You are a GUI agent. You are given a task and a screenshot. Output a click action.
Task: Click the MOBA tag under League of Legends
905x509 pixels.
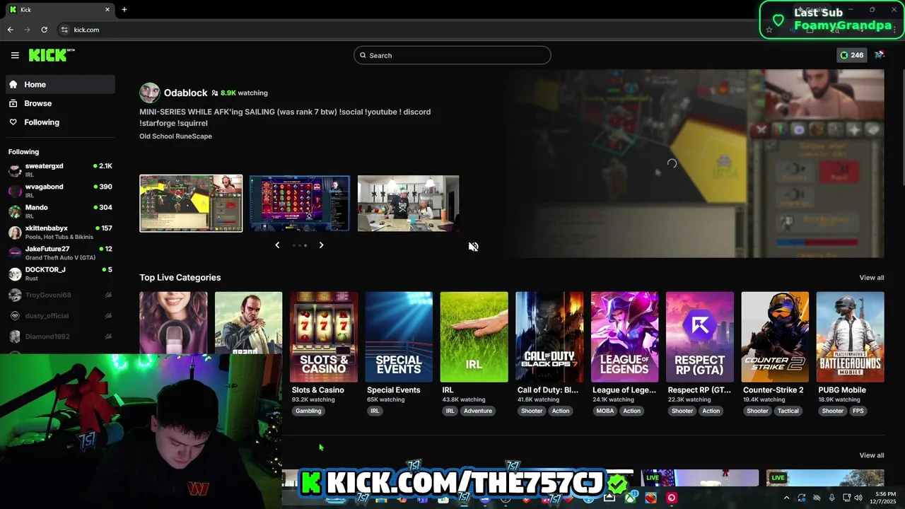click(605, 411)
